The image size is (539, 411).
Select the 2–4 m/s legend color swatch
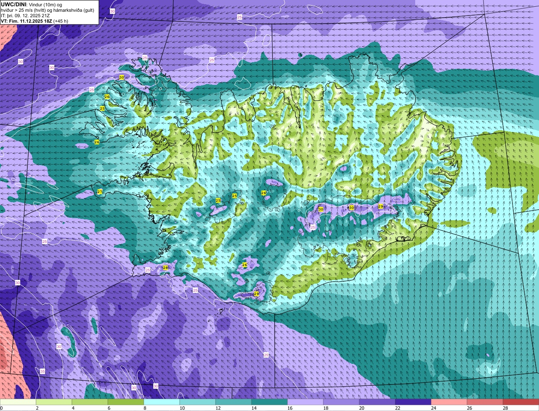tap(54, 402)
